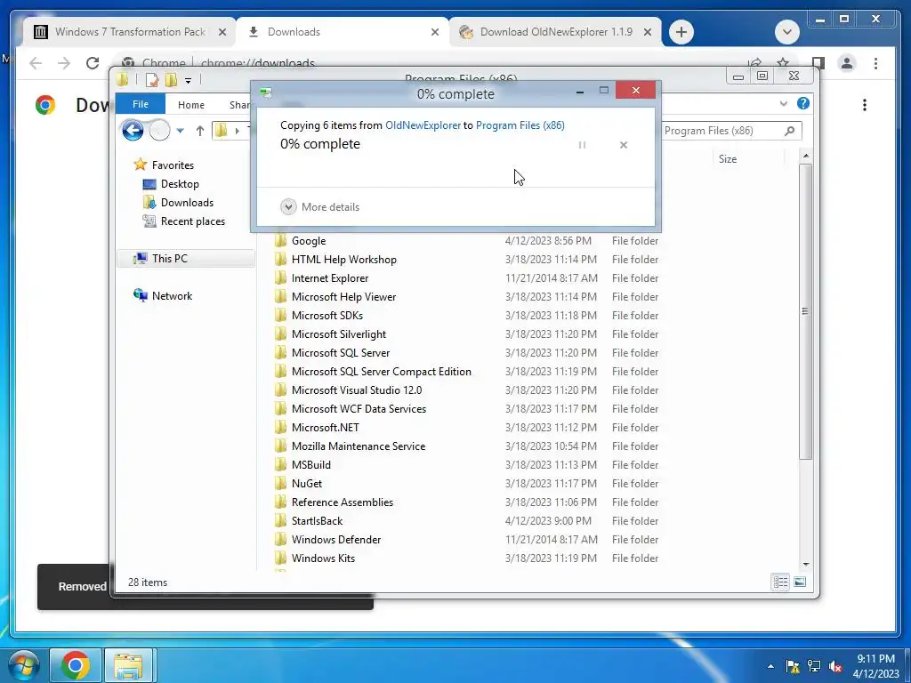
Task: Select the Windows Defender folder
Action: (x=335, y=540)
